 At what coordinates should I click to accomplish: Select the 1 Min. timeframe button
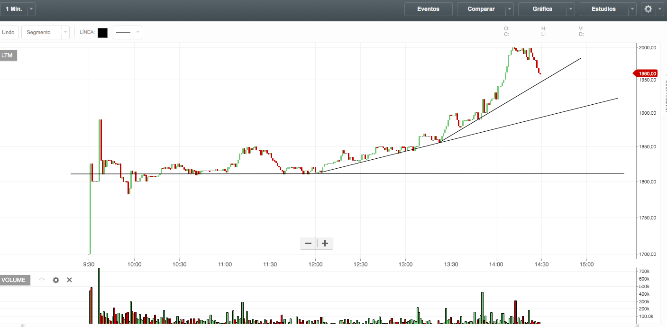click(13, 9)
